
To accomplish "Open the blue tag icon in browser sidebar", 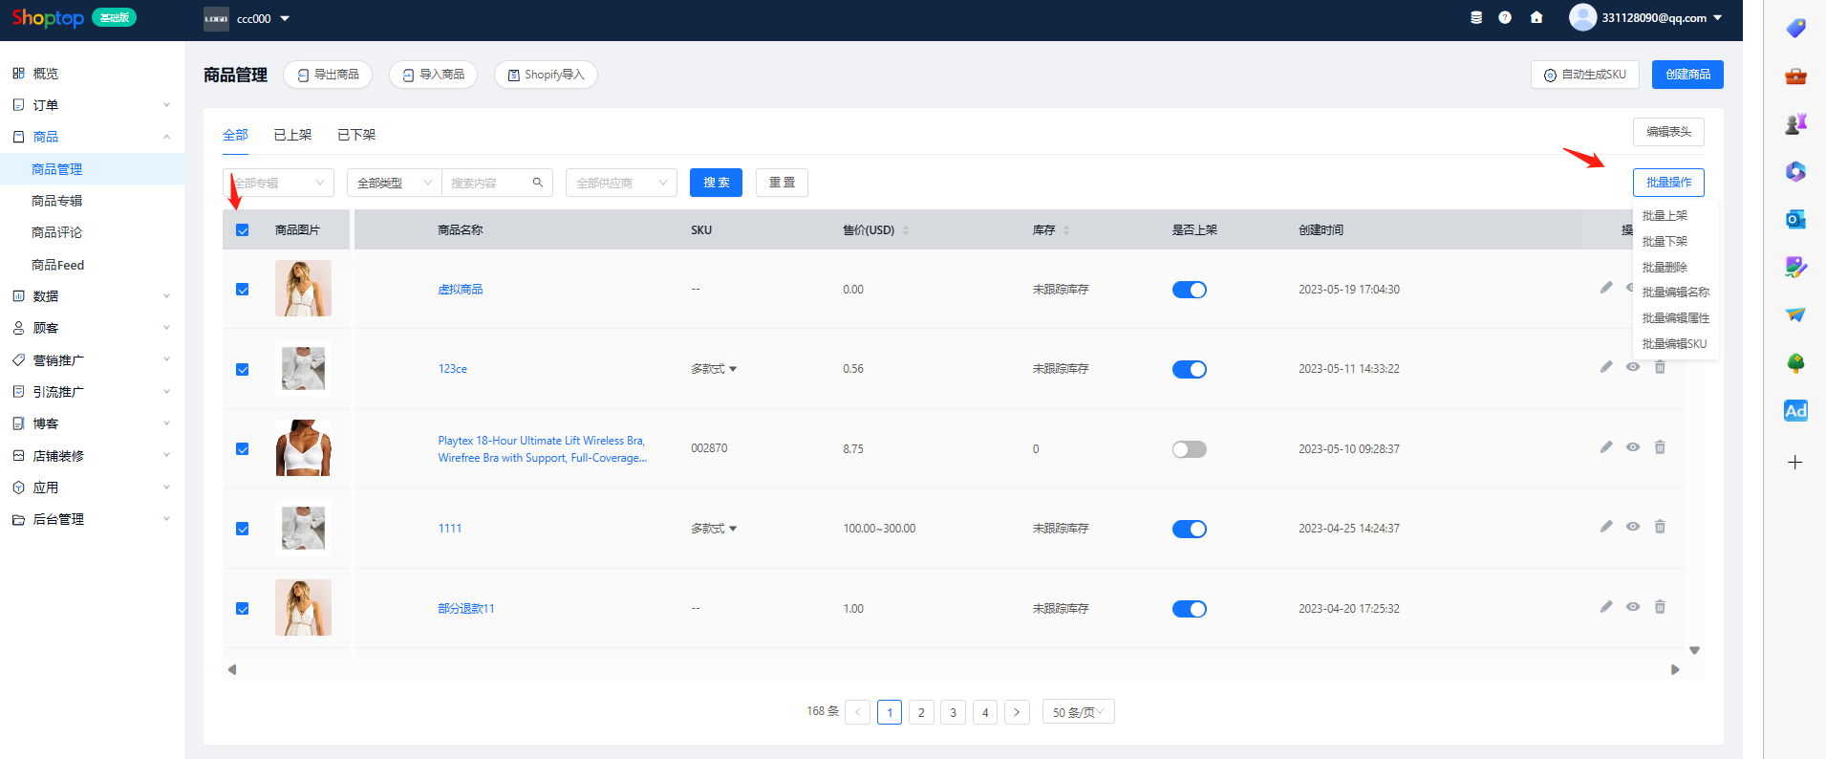I will click(1795, 29).
